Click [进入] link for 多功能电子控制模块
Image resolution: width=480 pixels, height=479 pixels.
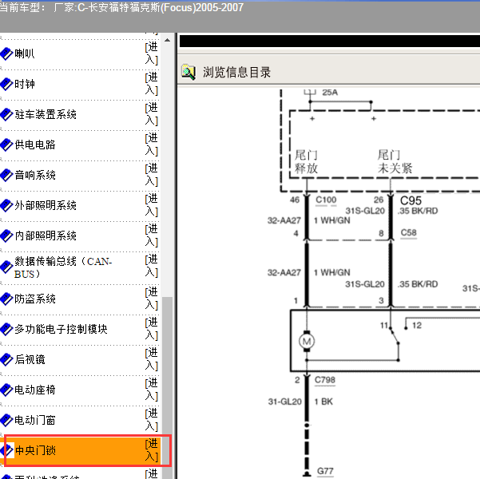coord(152,329)
